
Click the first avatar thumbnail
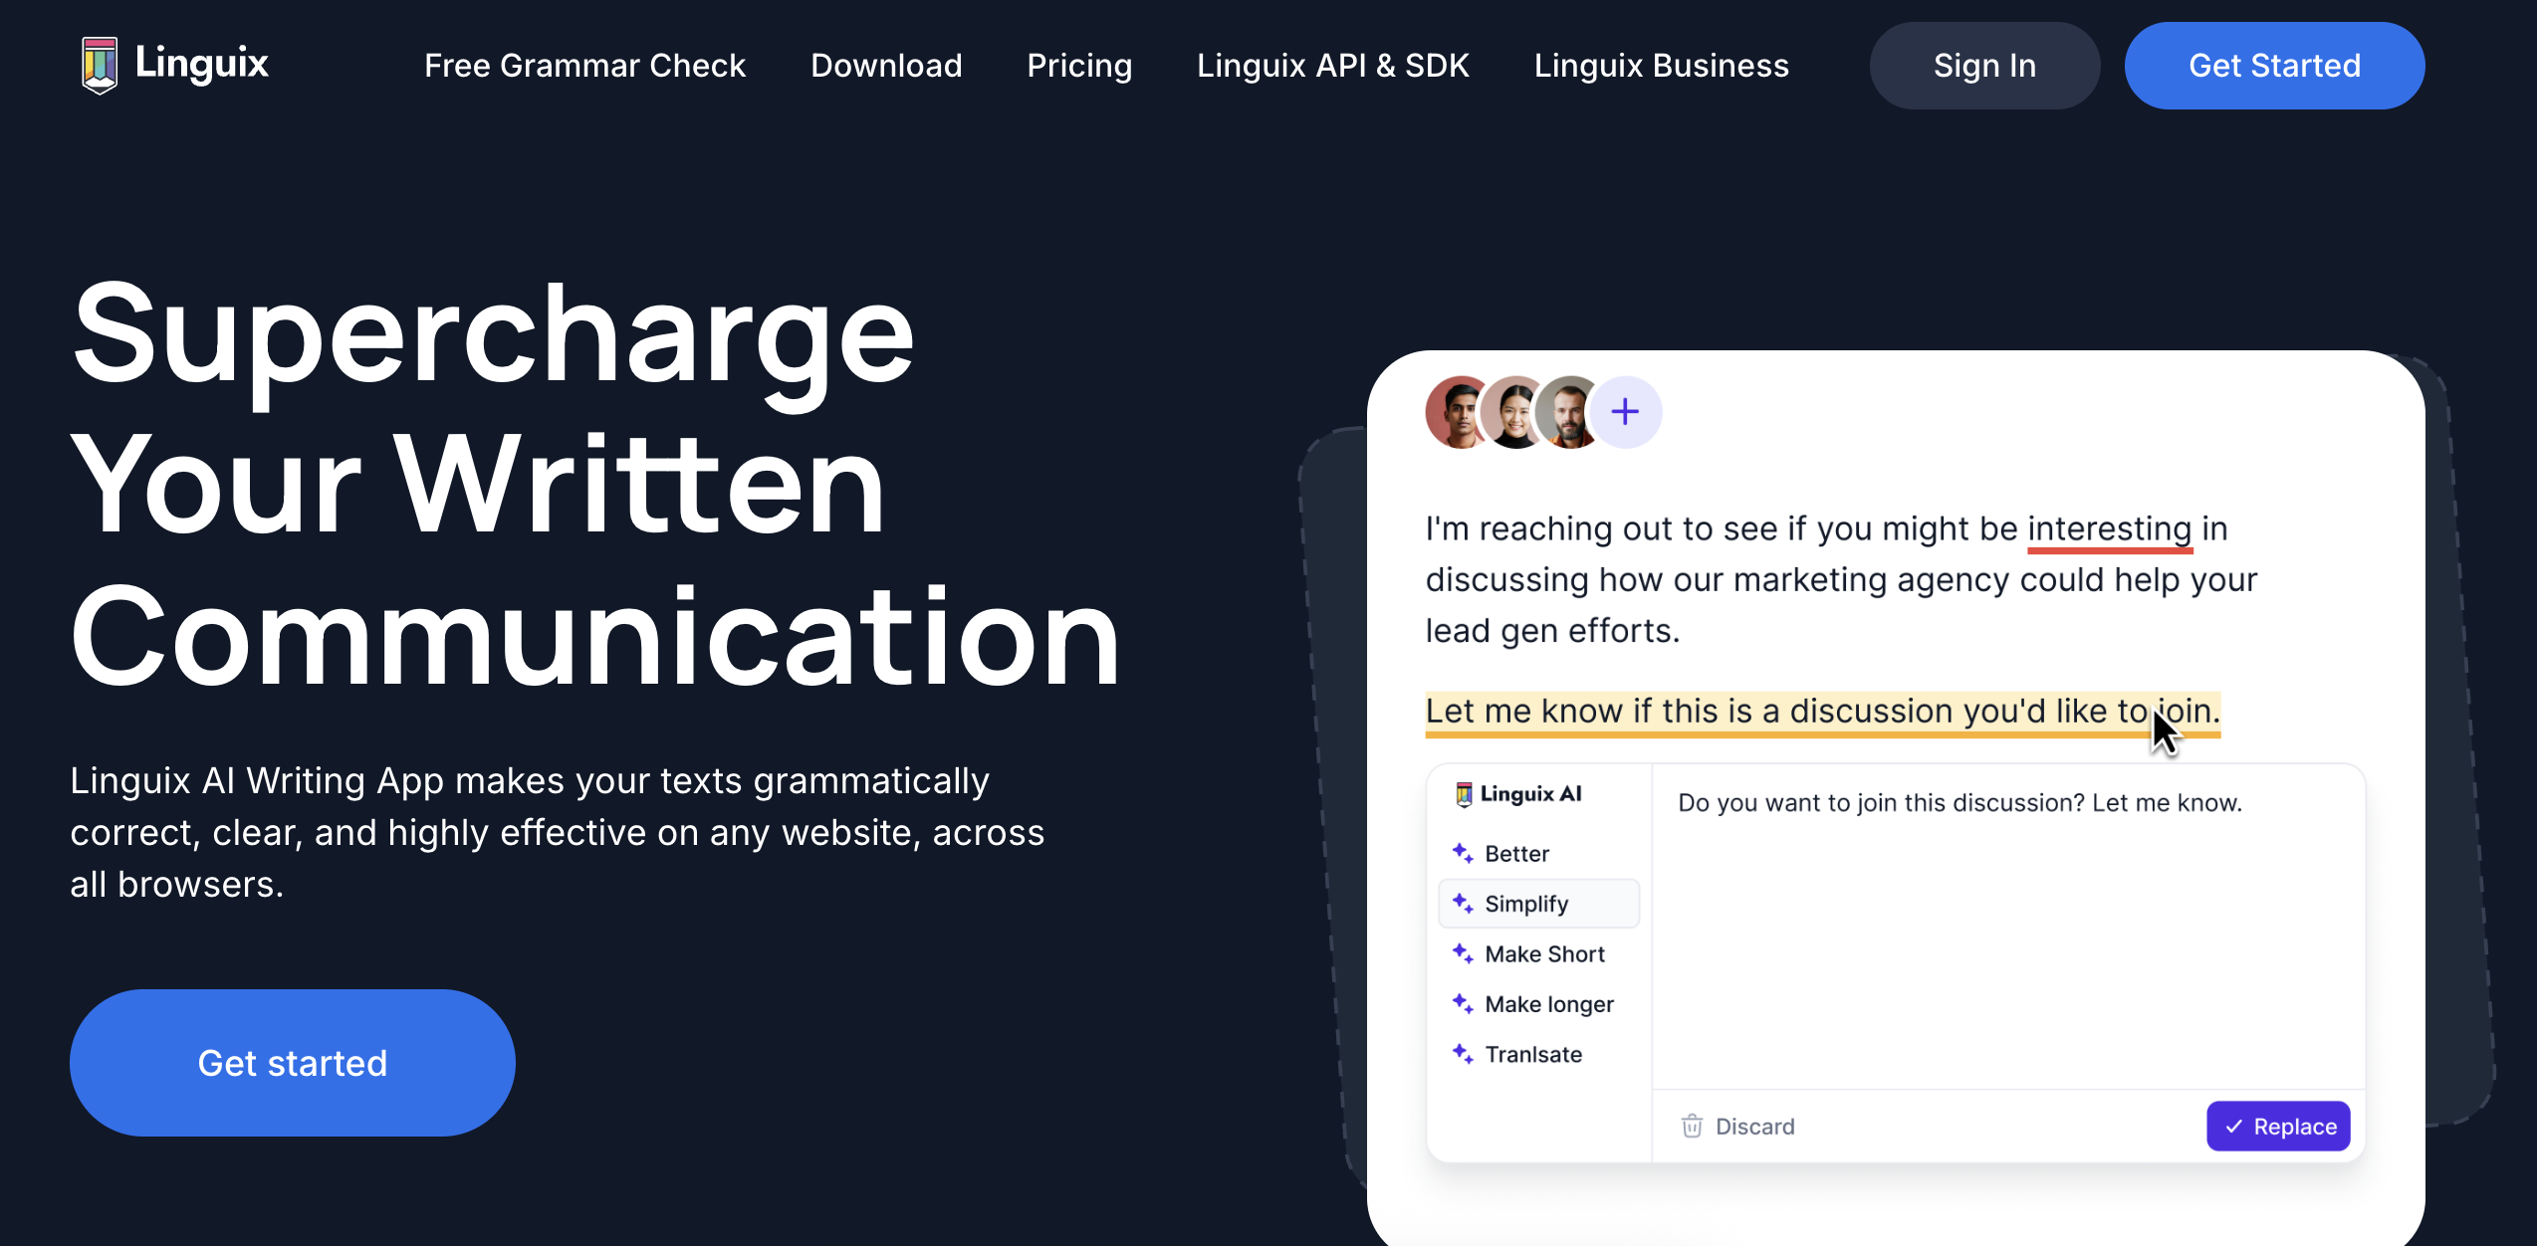pyautogui.click(x=1455, y=411)
